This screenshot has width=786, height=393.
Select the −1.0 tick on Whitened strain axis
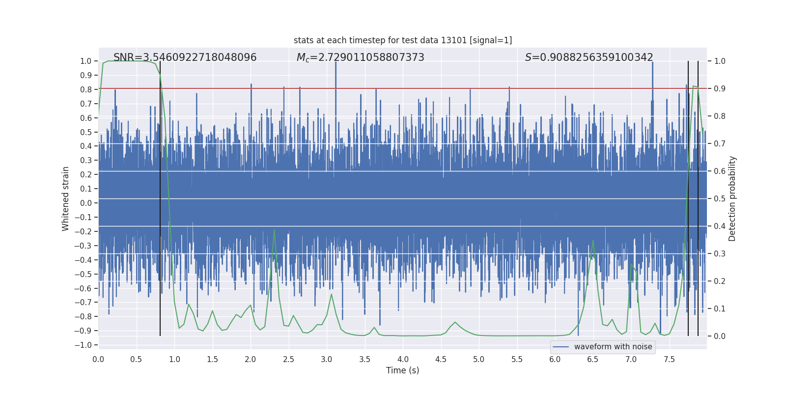point(84,345)
